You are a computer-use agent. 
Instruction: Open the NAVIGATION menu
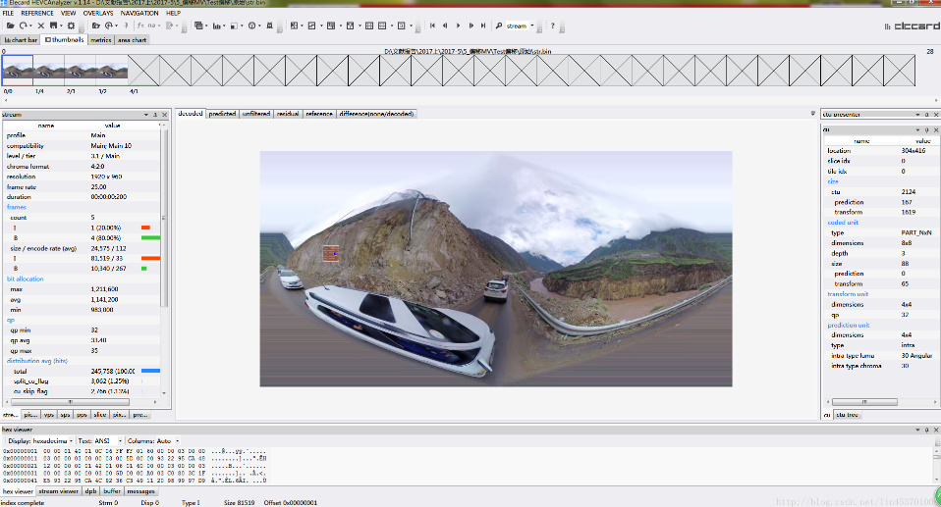click(x=139, y=13)
